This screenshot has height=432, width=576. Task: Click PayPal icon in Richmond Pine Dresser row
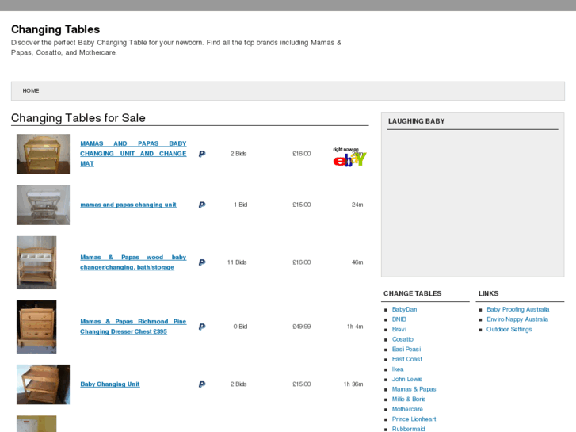[202, 327]
